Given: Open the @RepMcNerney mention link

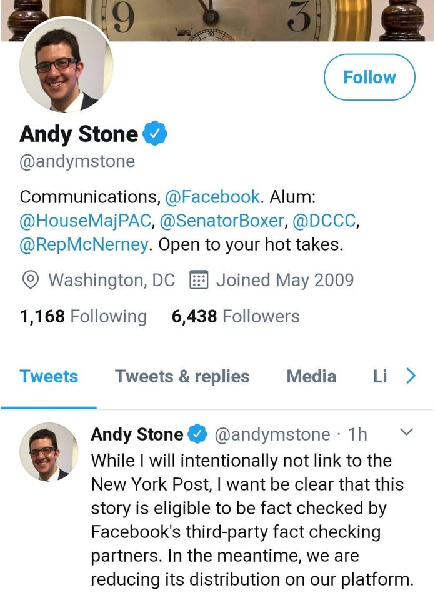Looking at the screenshot, I should (84, 244).
